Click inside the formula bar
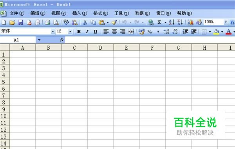Screen dimensions: 235x149 click(x=150, y=40)
